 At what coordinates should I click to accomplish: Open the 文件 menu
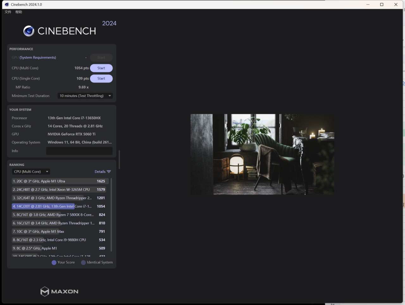click(8, 12)
